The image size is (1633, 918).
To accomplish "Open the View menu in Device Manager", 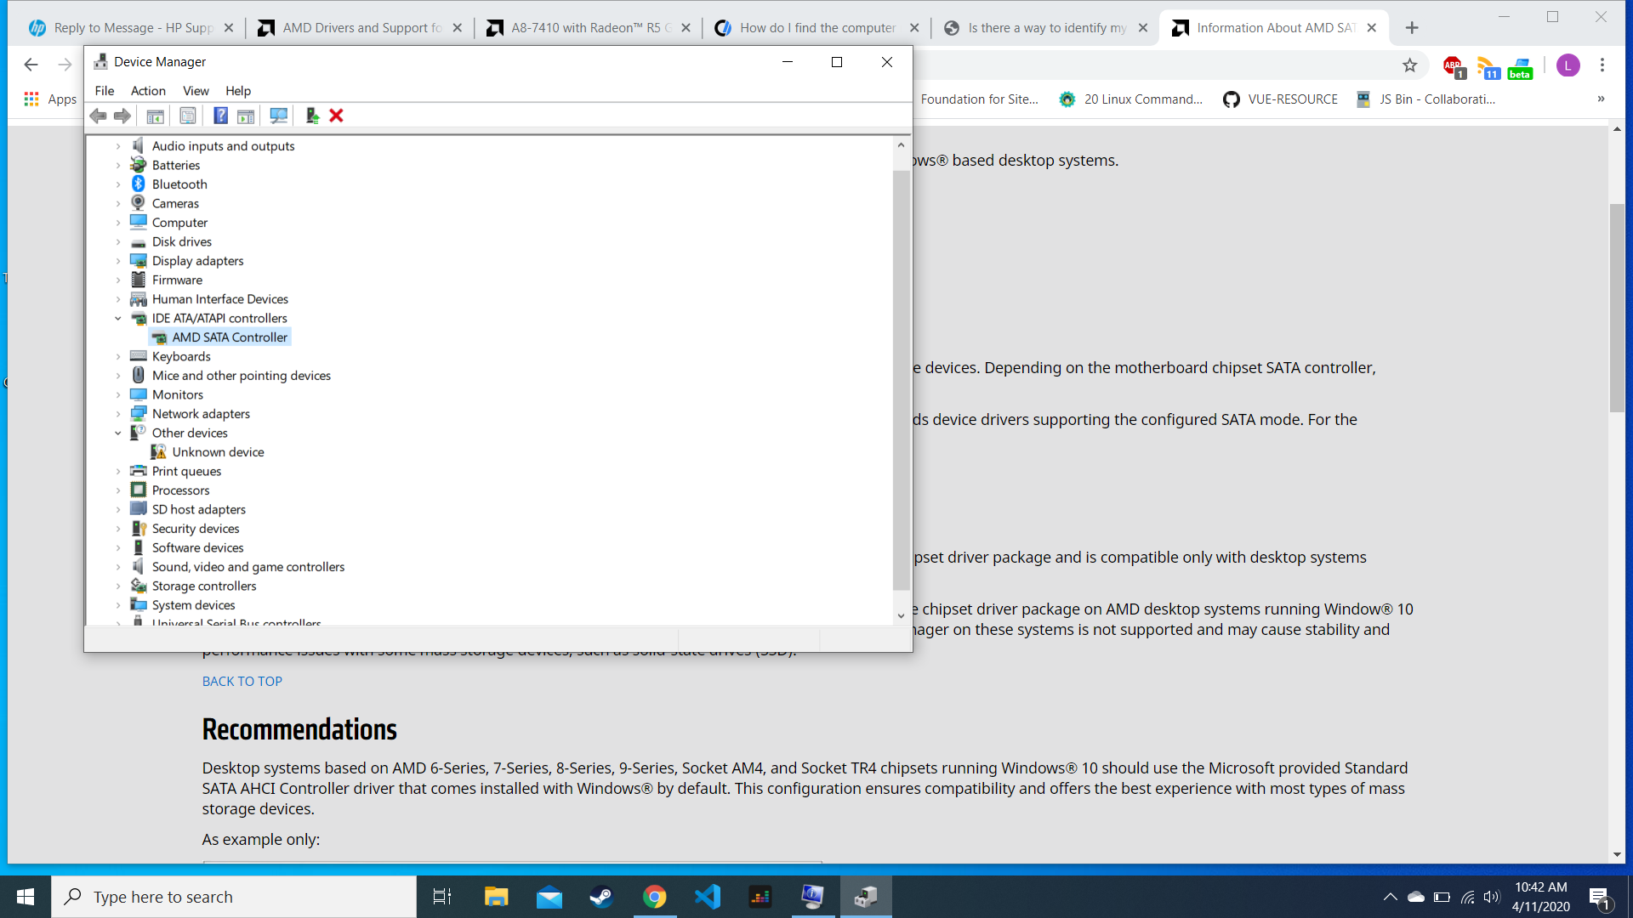I will tap(196, 91).
